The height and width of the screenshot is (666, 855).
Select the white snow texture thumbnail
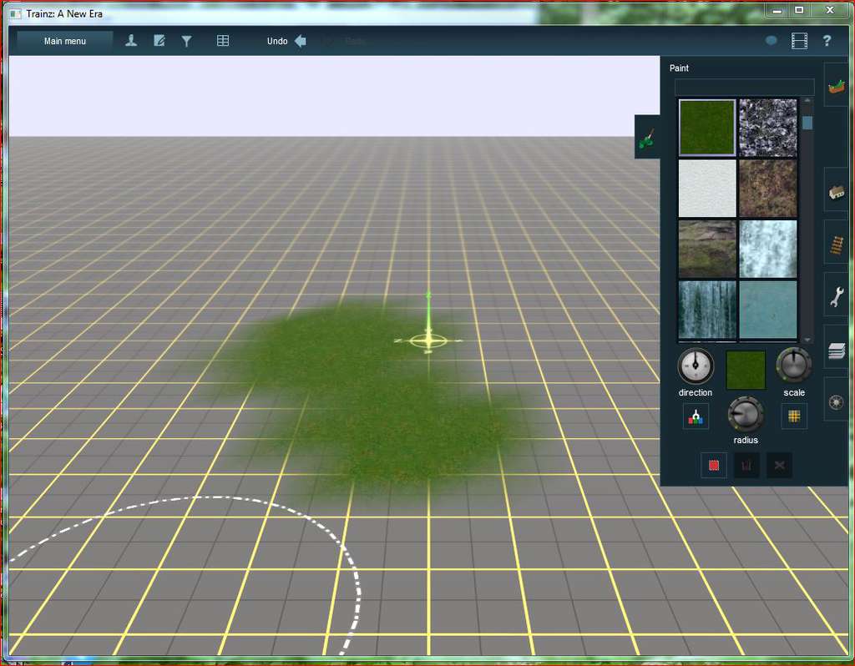click(707, 189)
